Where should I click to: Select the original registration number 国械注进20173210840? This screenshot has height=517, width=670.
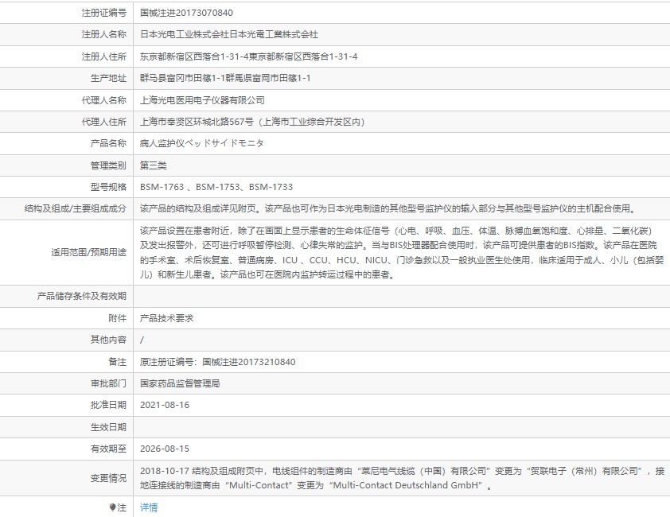(249, 362)
